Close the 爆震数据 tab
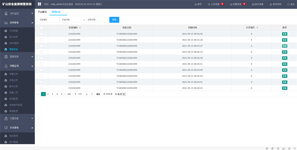297x150 pixels. 63,12
